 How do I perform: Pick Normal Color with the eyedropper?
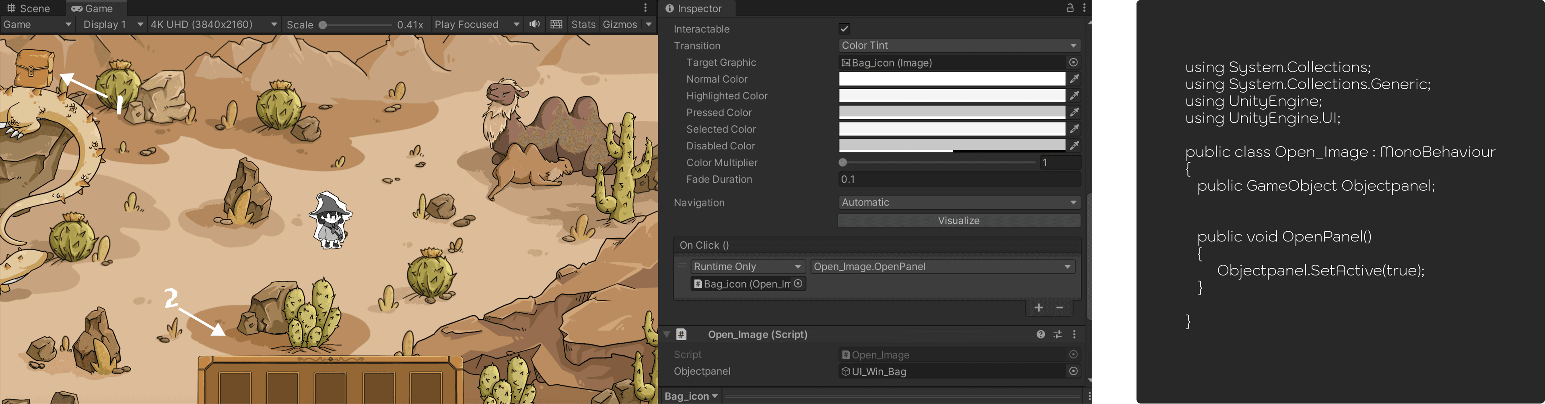click(1074, 79)
